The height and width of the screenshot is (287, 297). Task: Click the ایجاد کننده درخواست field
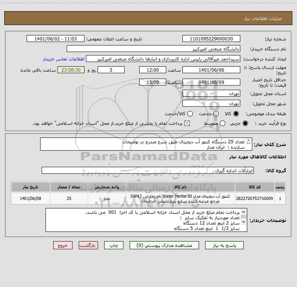coord(163,59)
